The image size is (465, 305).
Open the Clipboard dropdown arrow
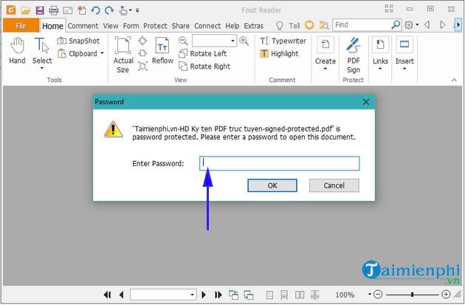102,53
